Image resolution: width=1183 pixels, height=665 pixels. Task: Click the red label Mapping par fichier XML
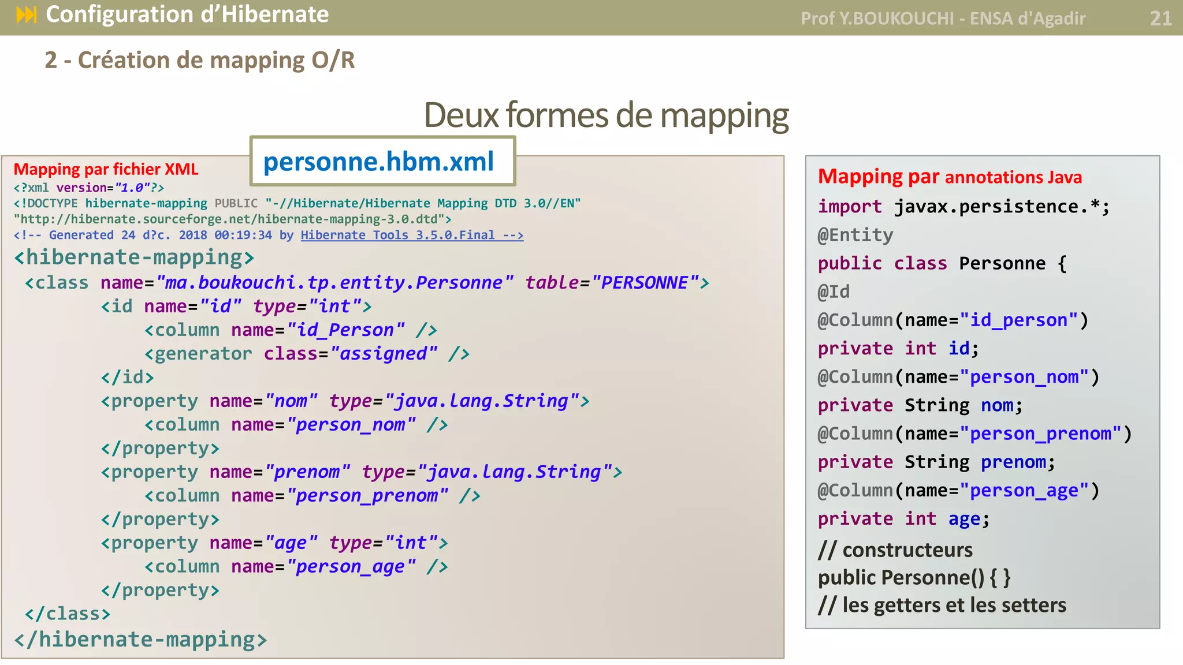pos(106,169)
